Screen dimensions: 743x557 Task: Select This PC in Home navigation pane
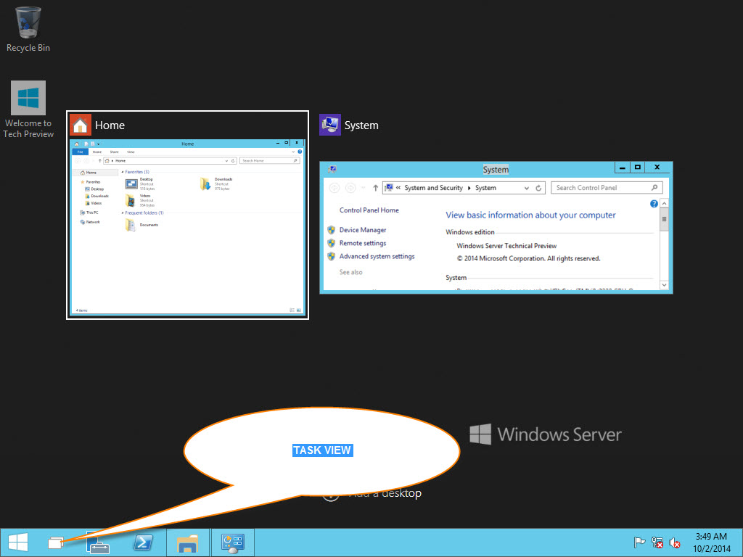[89, 213]
